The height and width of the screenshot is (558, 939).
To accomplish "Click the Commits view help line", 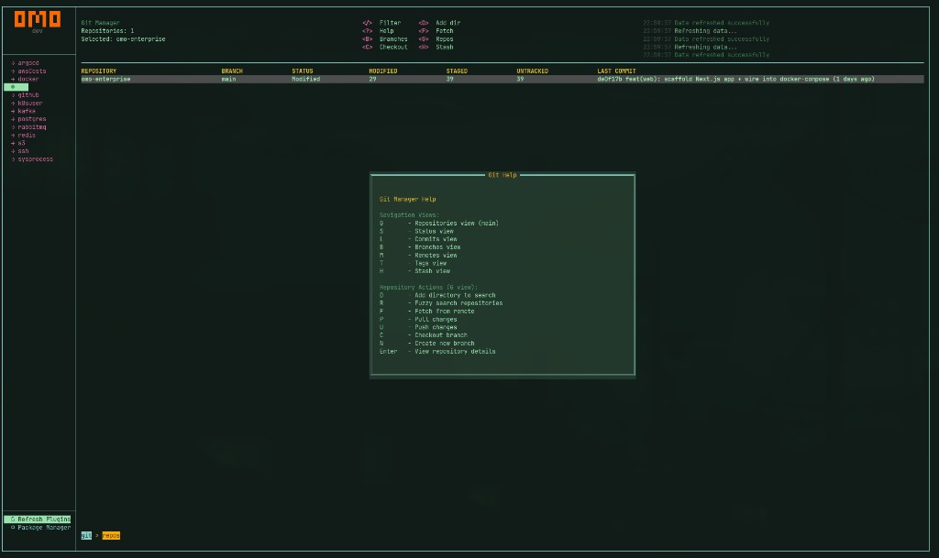I will point(418,239).
